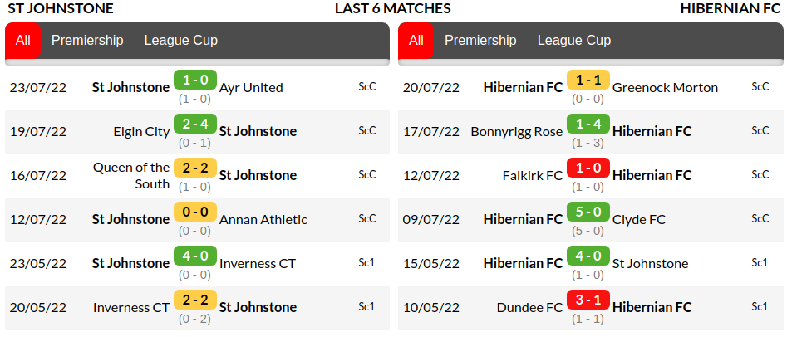Click the 2 - 4 Elgin City score badge
The width and height of the screenshot is (792, 337).
(194, 125)
